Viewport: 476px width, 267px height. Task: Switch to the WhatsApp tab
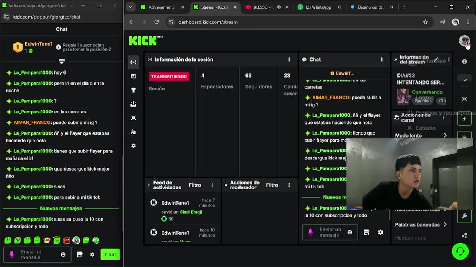pyautogui.click(x=319, y=7)
